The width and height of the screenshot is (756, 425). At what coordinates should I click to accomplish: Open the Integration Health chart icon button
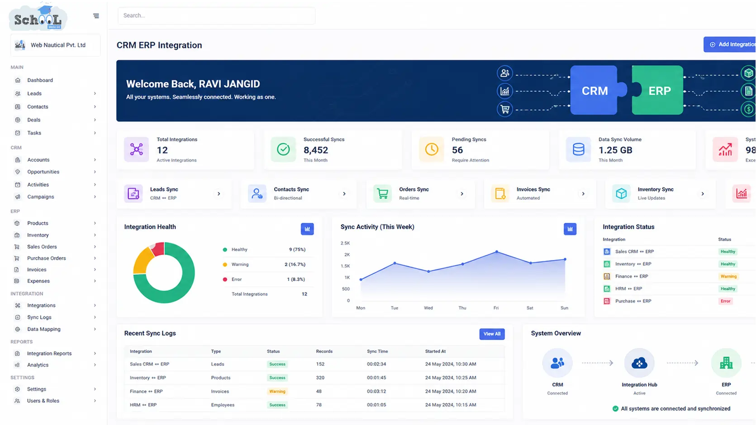pos(307,229)
